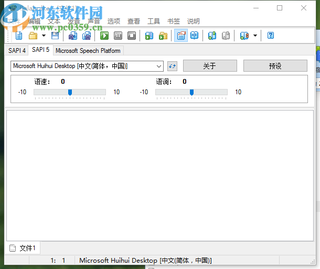Expand the bookmark list dropdown arrow
Image resolution: width=320 pixels, height=269 pixels.
click(255, 36)
